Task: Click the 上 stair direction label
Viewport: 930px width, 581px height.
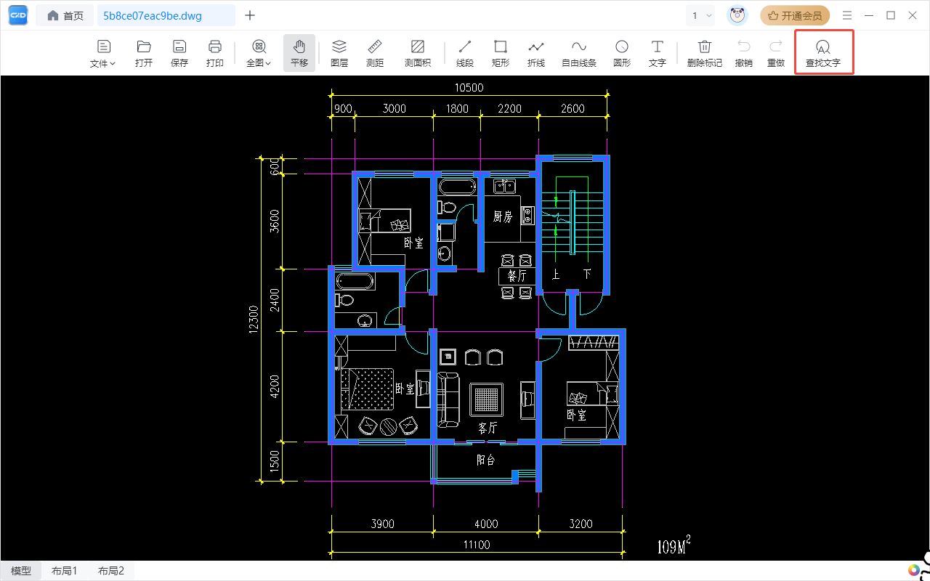Action: (x=556, y=275)
